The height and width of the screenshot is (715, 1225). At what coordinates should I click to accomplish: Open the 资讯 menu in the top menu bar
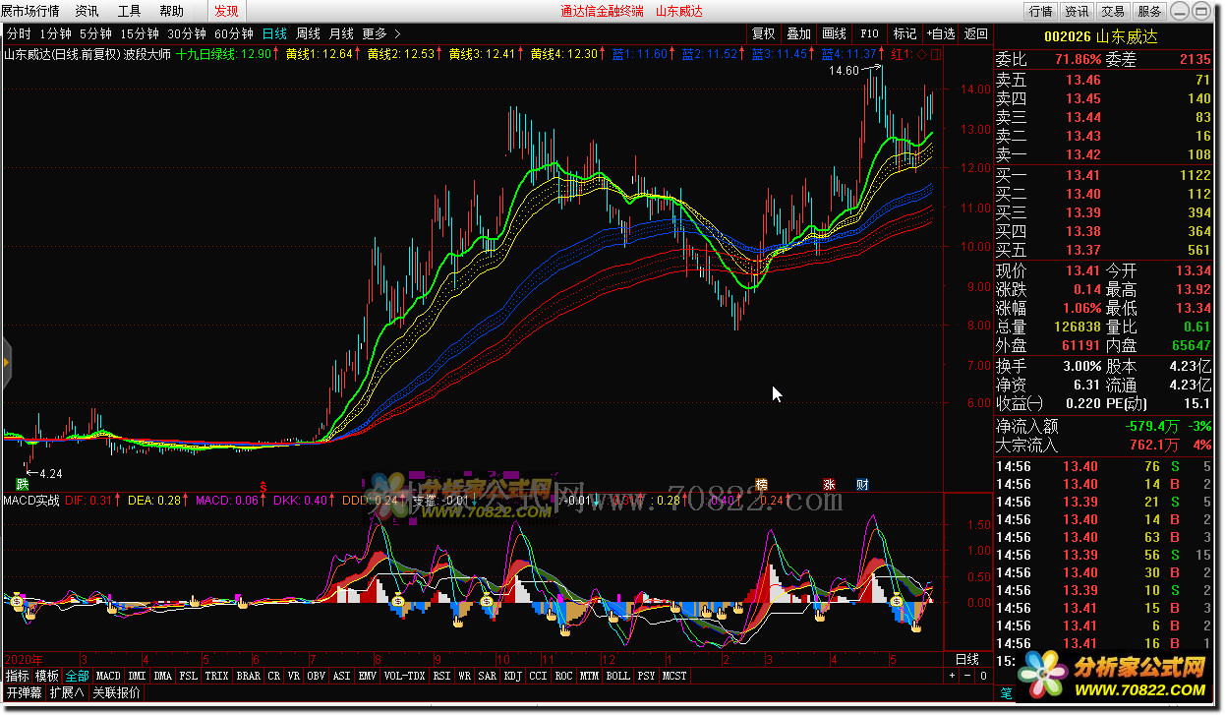point(87,11)
